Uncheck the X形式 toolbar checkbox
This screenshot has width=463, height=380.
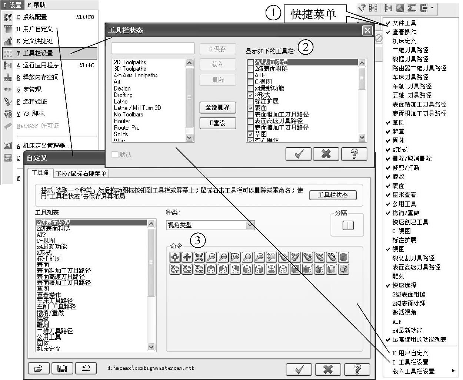251,95
